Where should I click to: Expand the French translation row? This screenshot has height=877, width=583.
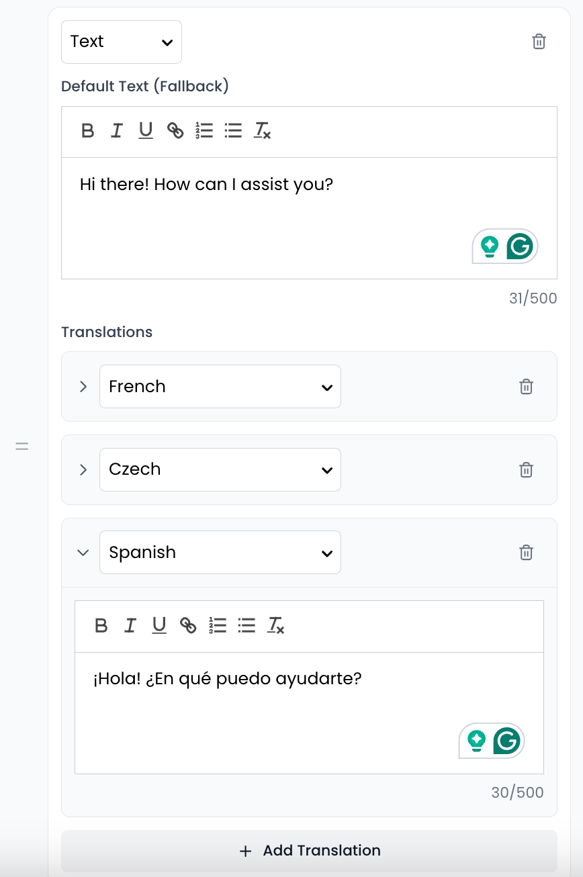[83, 387]
